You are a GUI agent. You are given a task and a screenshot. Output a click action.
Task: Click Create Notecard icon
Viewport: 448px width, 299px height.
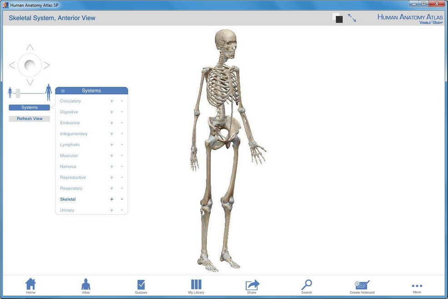click(362, 287)
